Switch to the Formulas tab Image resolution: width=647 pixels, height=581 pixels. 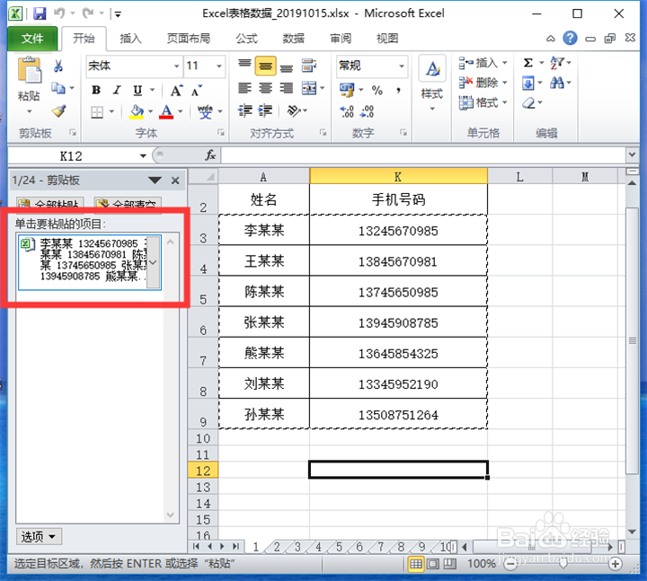pyautogui.click(x=247, y=39)
